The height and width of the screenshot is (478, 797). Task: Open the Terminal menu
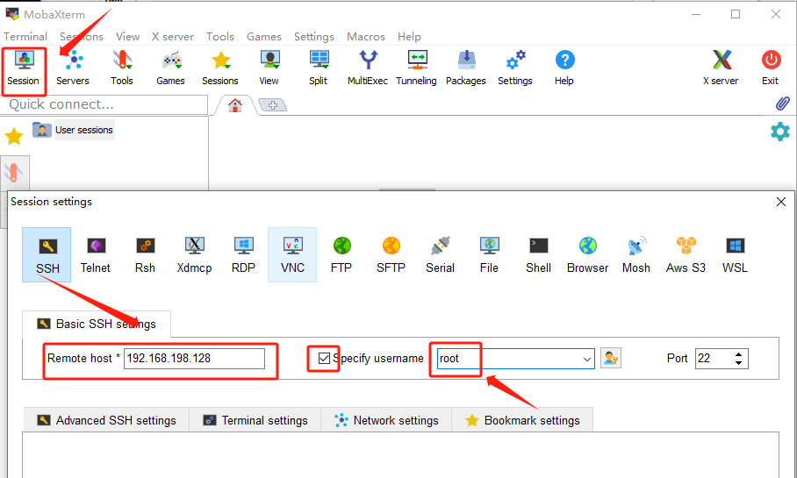pyautogui.click(x=25, y=37)
